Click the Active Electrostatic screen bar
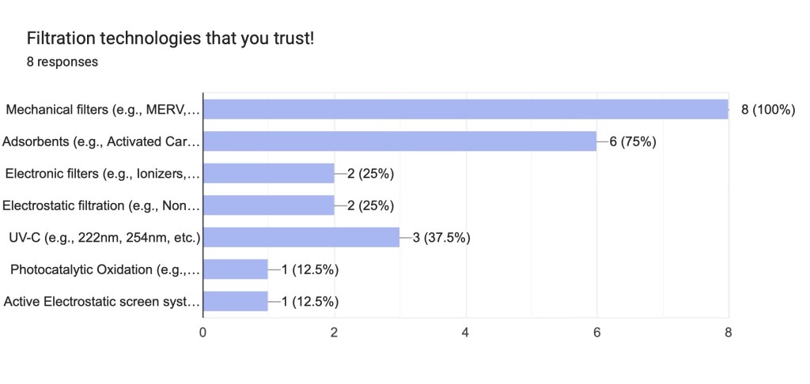Viewport: 810px width, 384px height. pyautogui.click(x=236, y=301)
